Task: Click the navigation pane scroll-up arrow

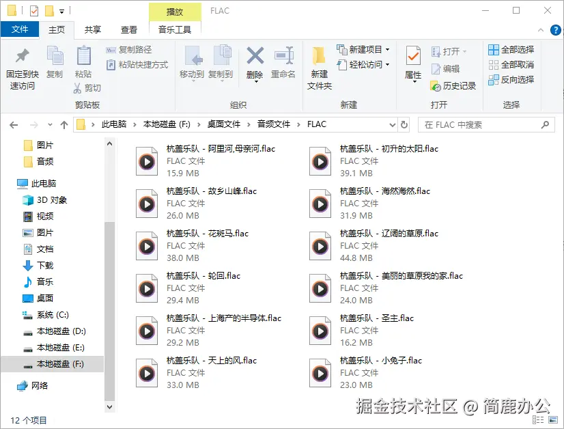Action: pyautogui.click(x=110, y=144)
